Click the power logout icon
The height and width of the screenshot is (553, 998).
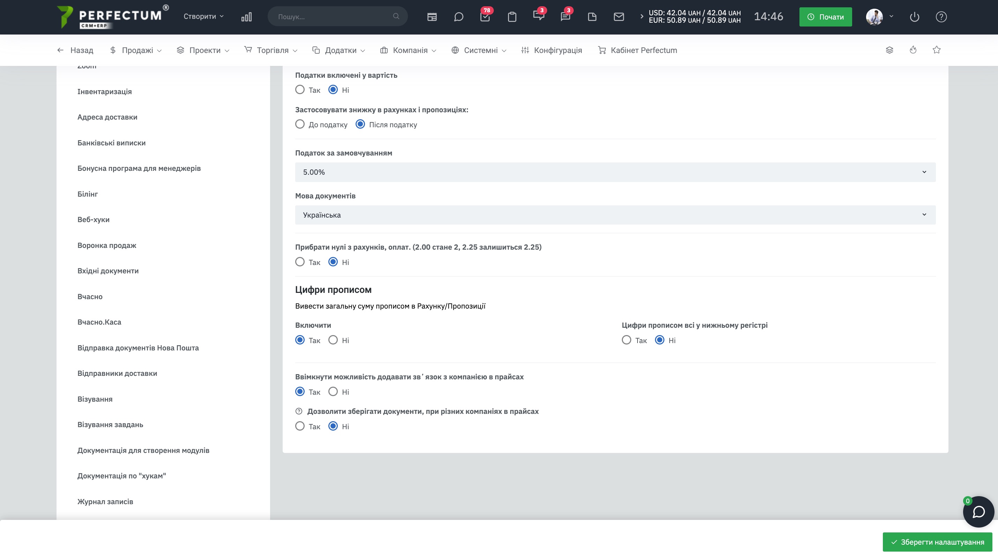(914, 17)
